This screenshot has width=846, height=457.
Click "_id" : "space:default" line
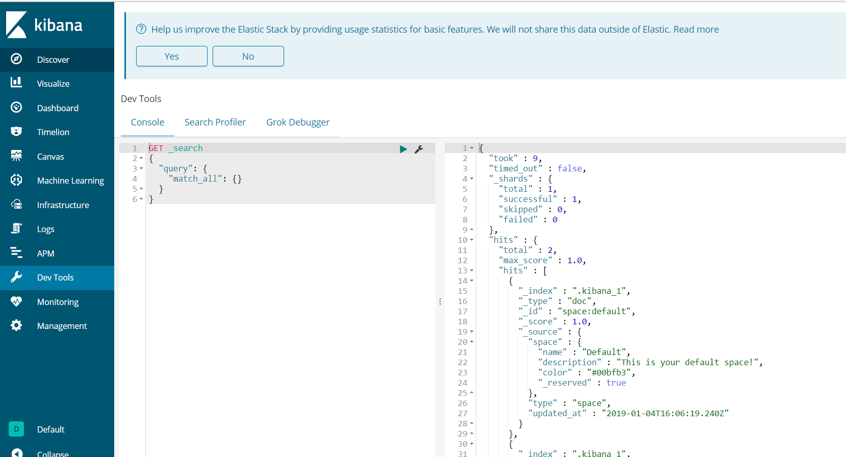[x=577, y=311]
